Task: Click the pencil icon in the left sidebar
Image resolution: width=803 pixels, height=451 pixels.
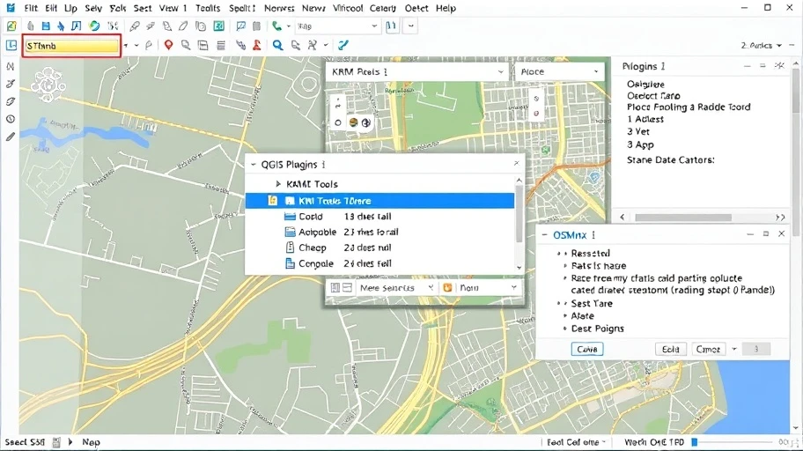Action: 11,137
